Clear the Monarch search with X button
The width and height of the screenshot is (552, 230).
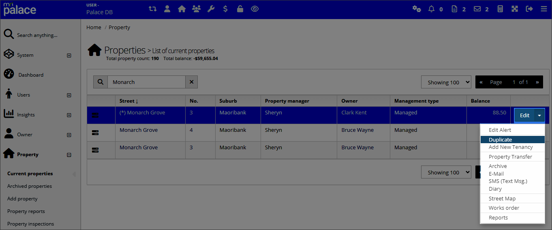tap(191, 82)
